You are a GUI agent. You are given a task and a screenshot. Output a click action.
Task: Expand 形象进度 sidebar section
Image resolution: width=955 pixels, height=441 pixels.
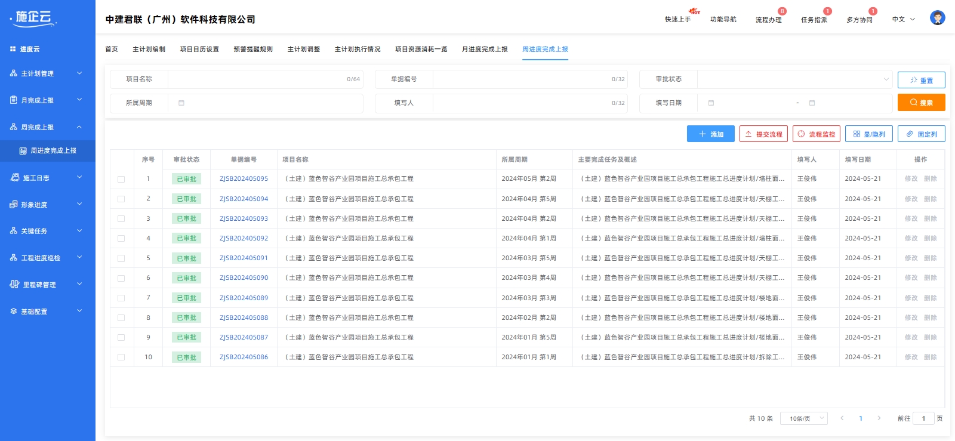pos(79,204)
